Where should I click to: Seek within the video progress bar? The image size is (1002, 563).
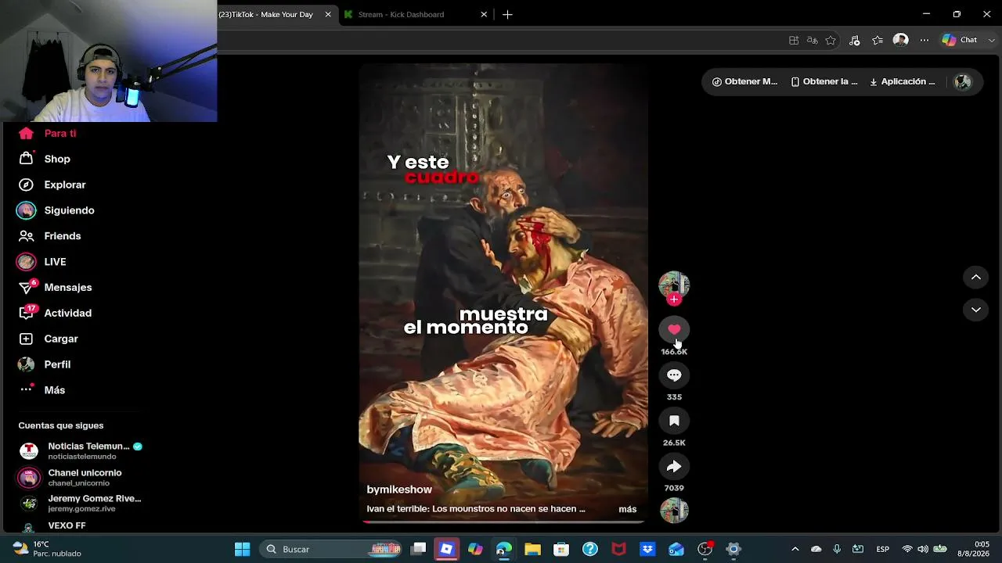click(x=503, y=522)
